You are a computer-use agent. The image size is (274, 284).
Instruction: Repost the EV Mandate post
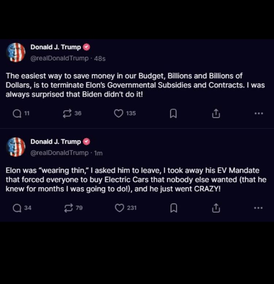point(68,208)
